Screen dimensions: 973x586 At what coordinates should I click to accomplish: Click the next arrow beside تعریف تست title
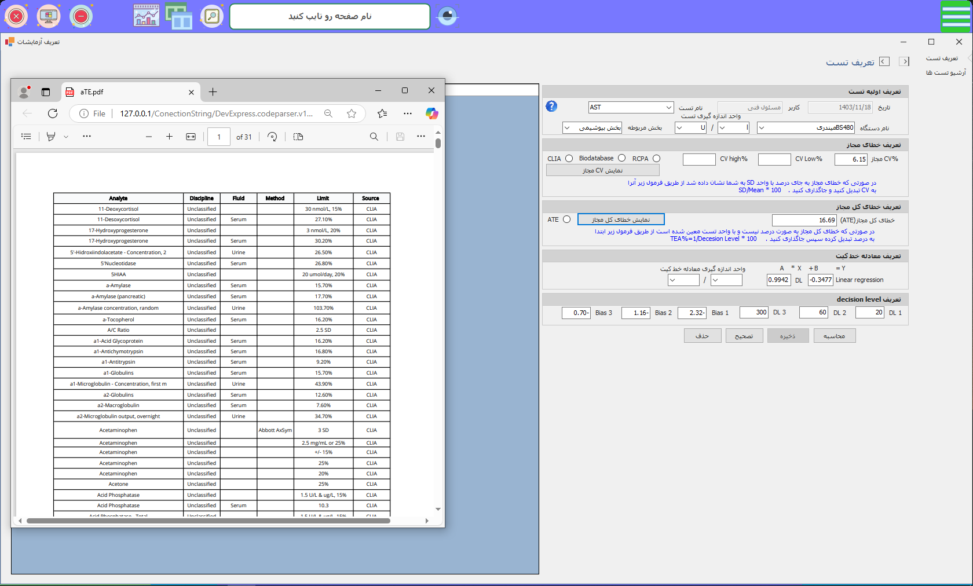tap(904, 61)
